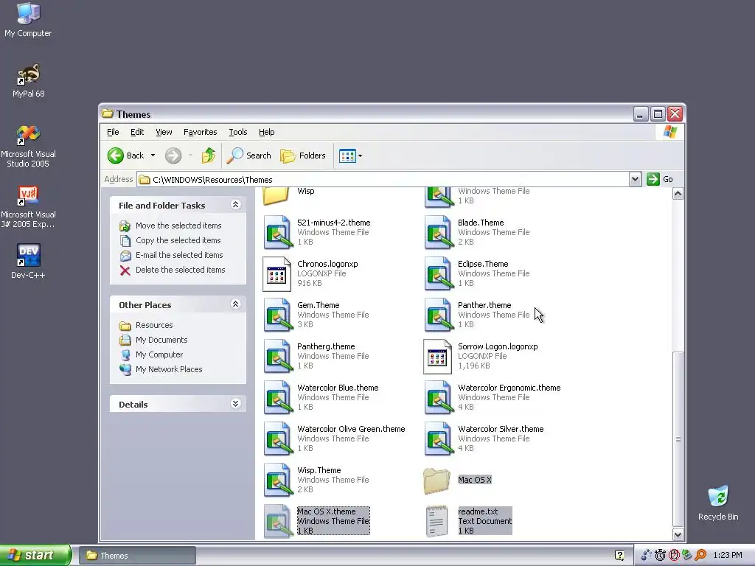
Task: Collapse the Other Places panel
Action: [x=235, y=304]
